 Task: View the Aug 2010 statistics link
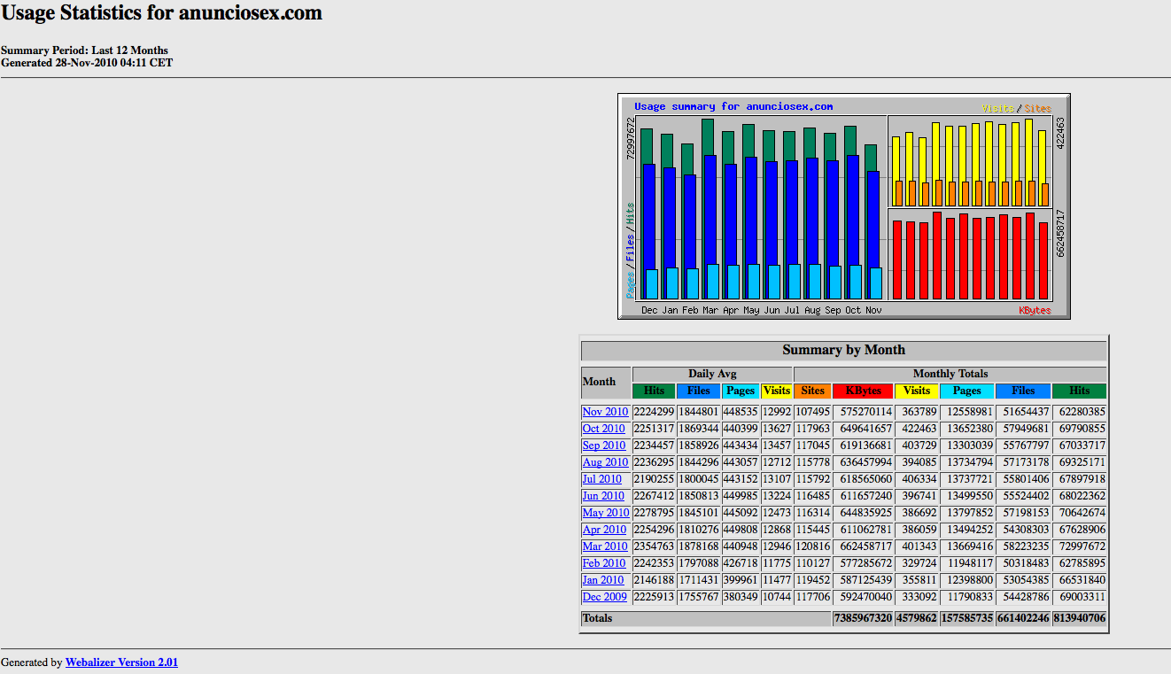click(x=605, y=462)
